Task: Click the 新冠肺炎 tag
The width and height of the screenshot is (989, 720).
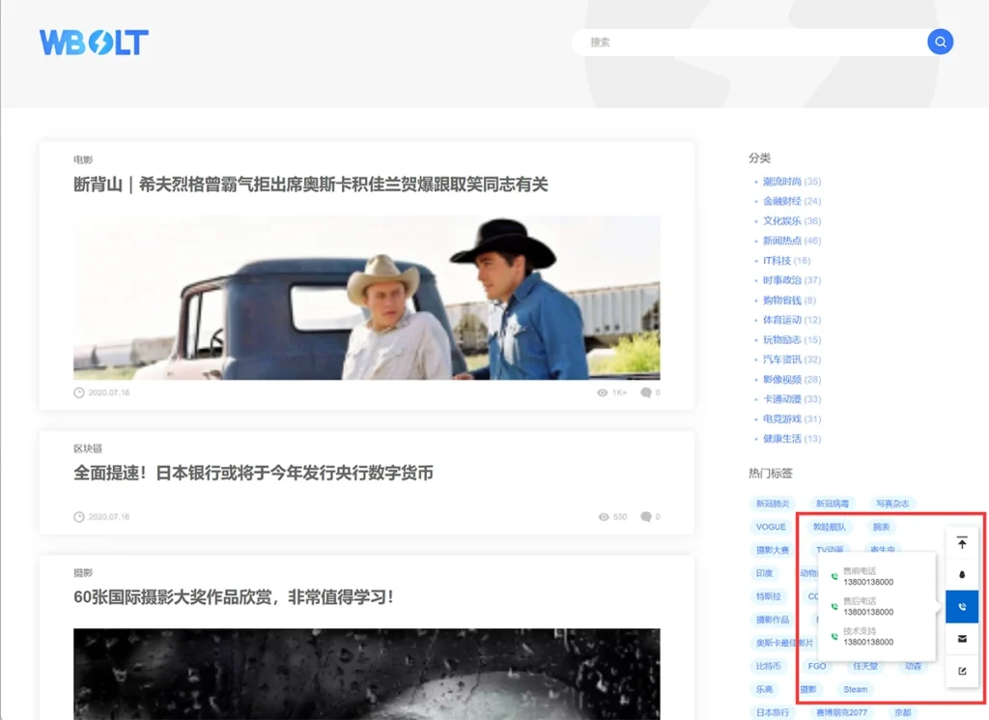Action: (x=773, y=504)
